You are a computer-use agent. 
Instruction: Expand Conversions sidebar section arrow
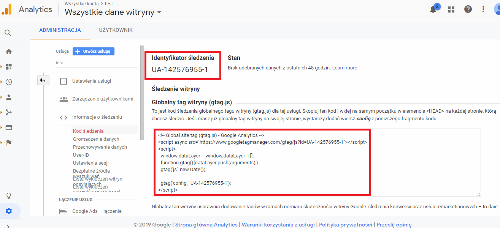[x=2, y=143]
